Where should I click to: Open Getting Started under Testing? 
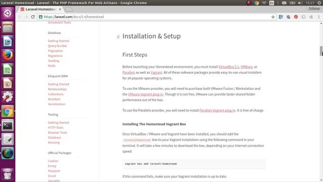pos(59,122)
